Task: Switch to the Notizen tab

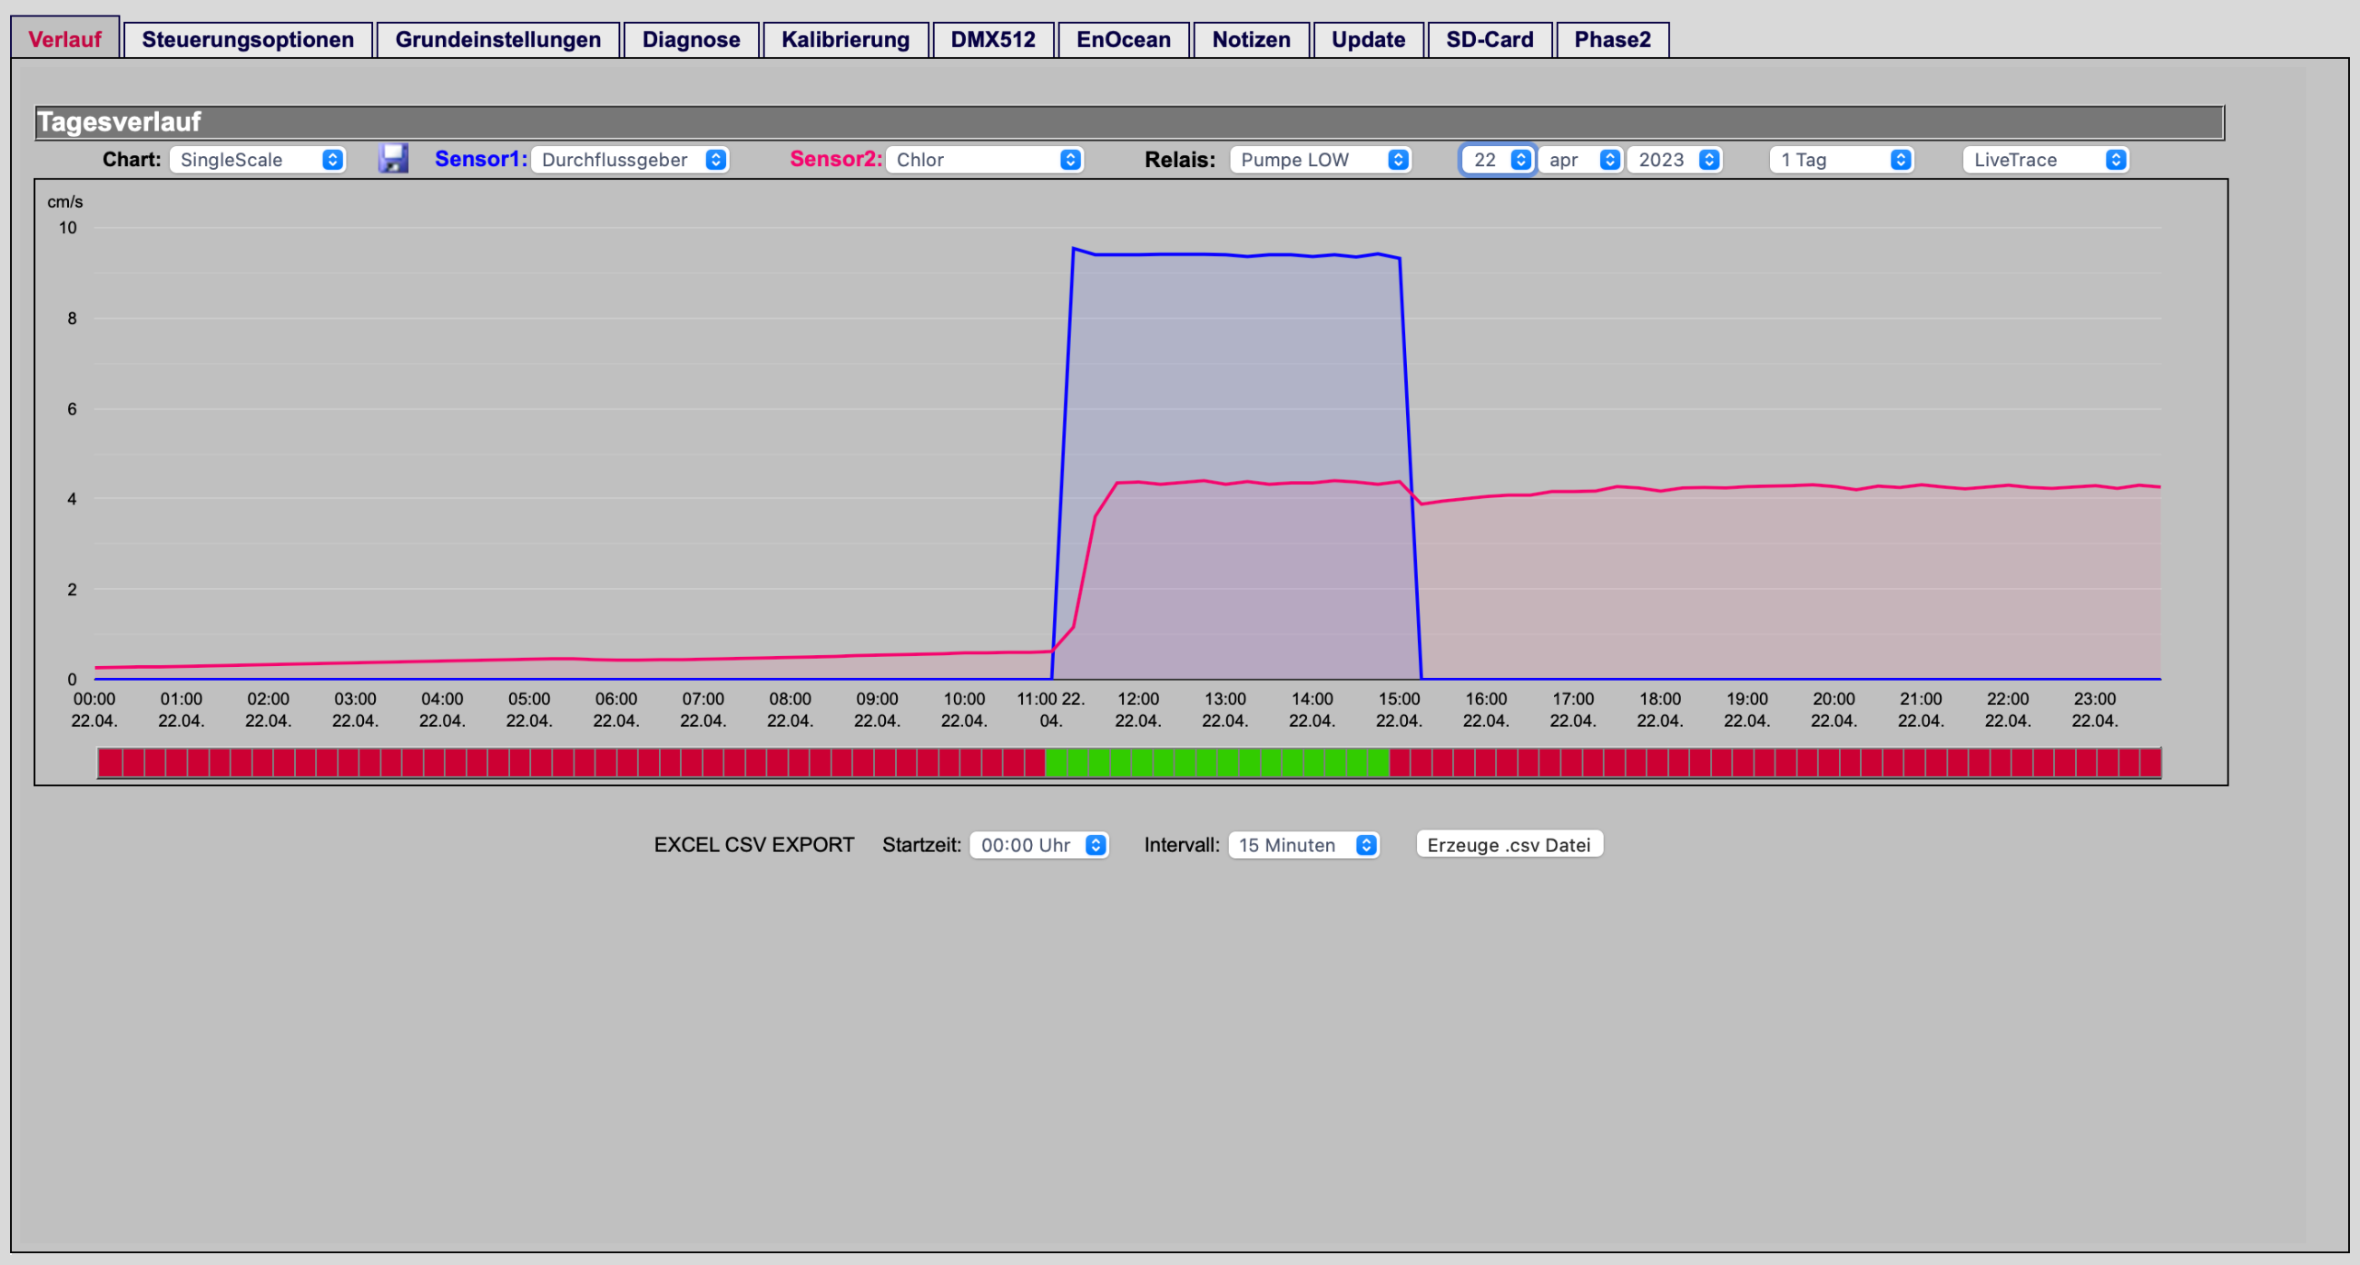Action: tap(1252, 39)
